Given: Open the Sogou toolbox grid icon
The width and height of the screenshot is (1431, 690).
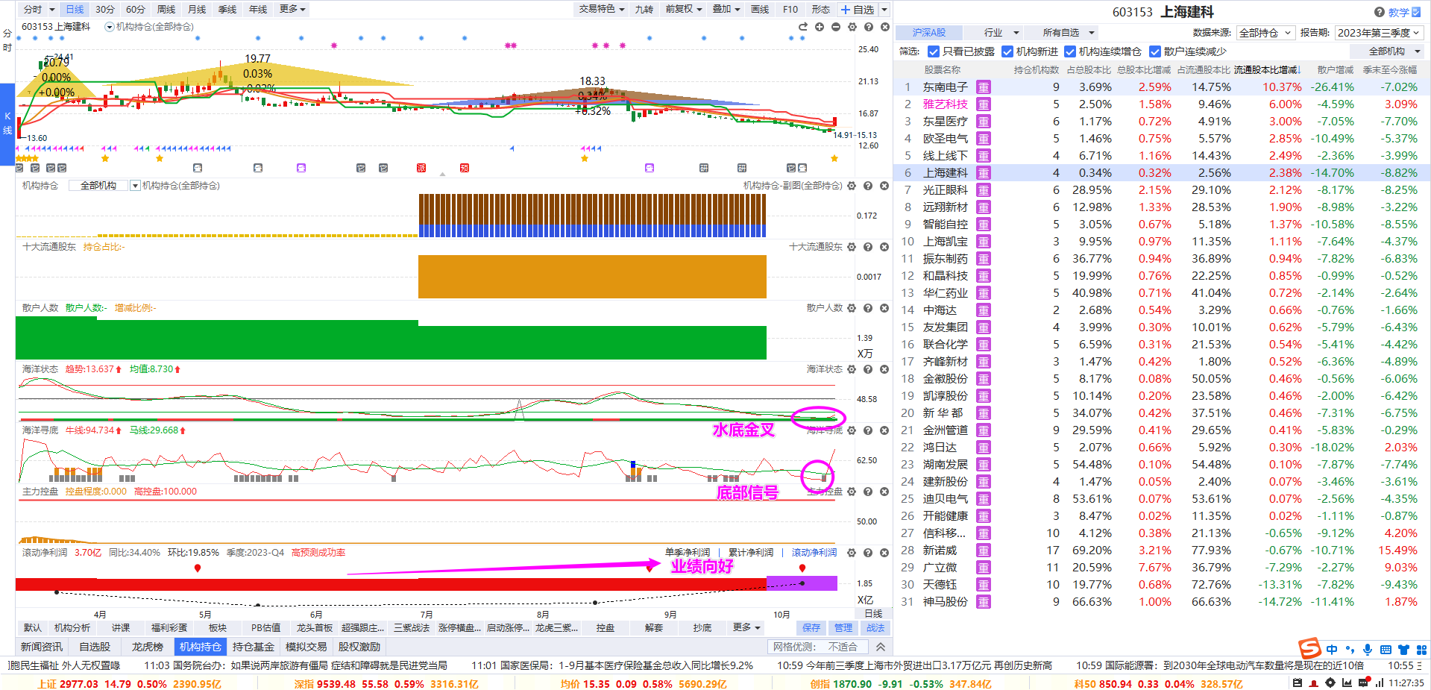Looking at the screenshot, I should click(x=1421, y=650).
